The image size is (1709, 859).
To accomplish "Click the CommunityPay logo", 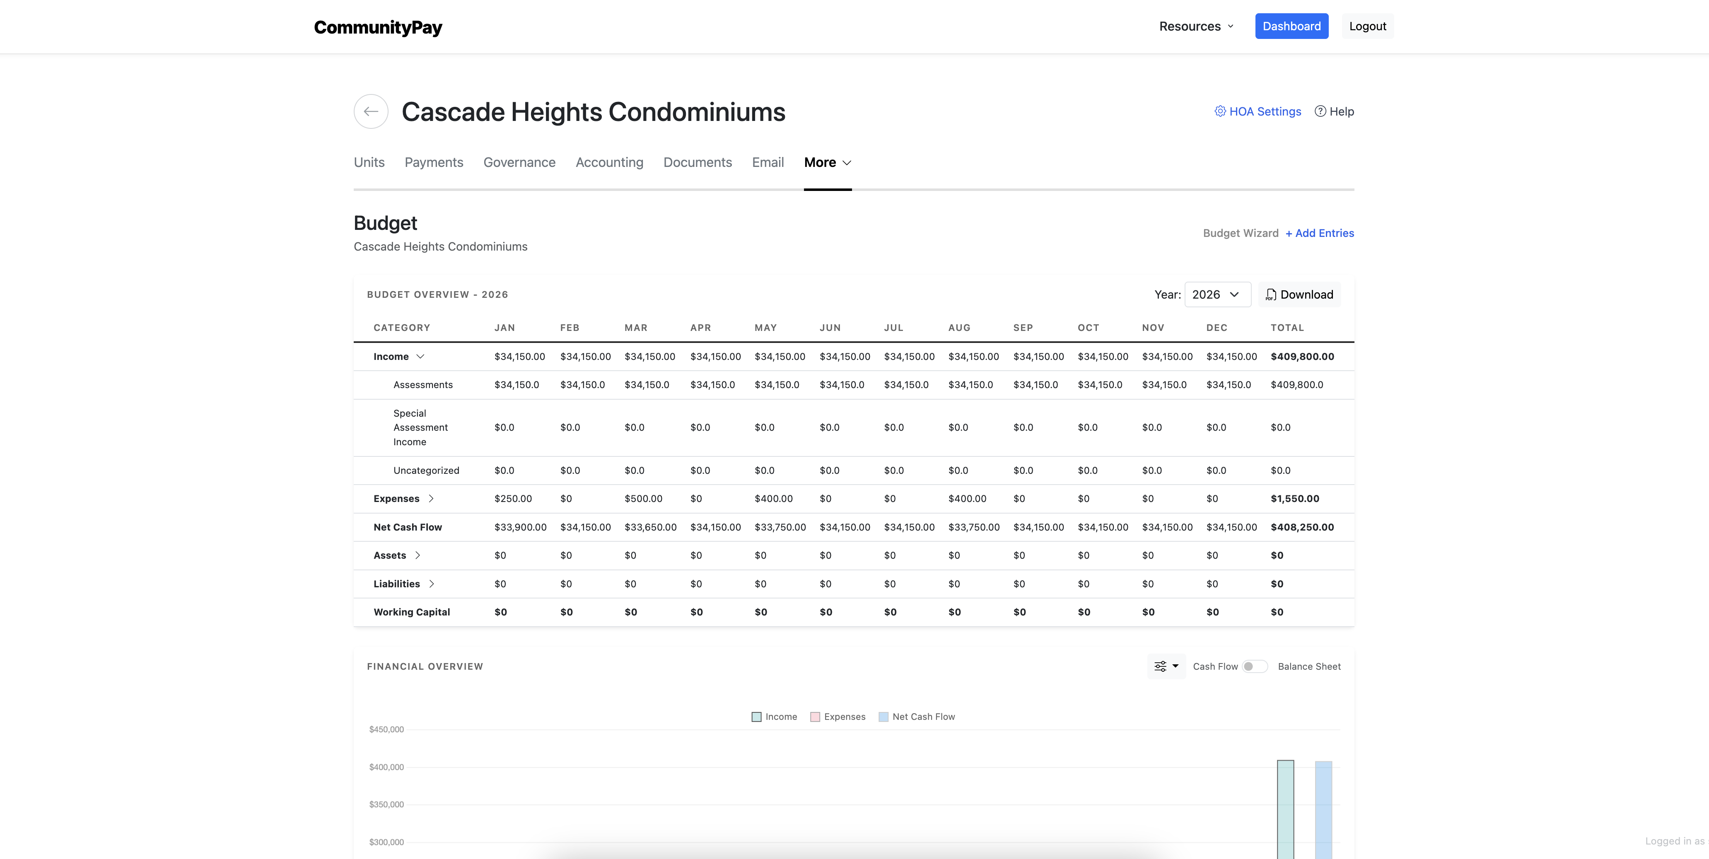I will [x=377, y=27].
